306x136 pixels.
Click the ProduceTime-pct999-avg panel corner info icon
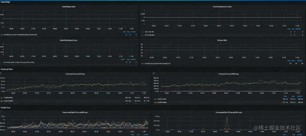tap(153, 73)
